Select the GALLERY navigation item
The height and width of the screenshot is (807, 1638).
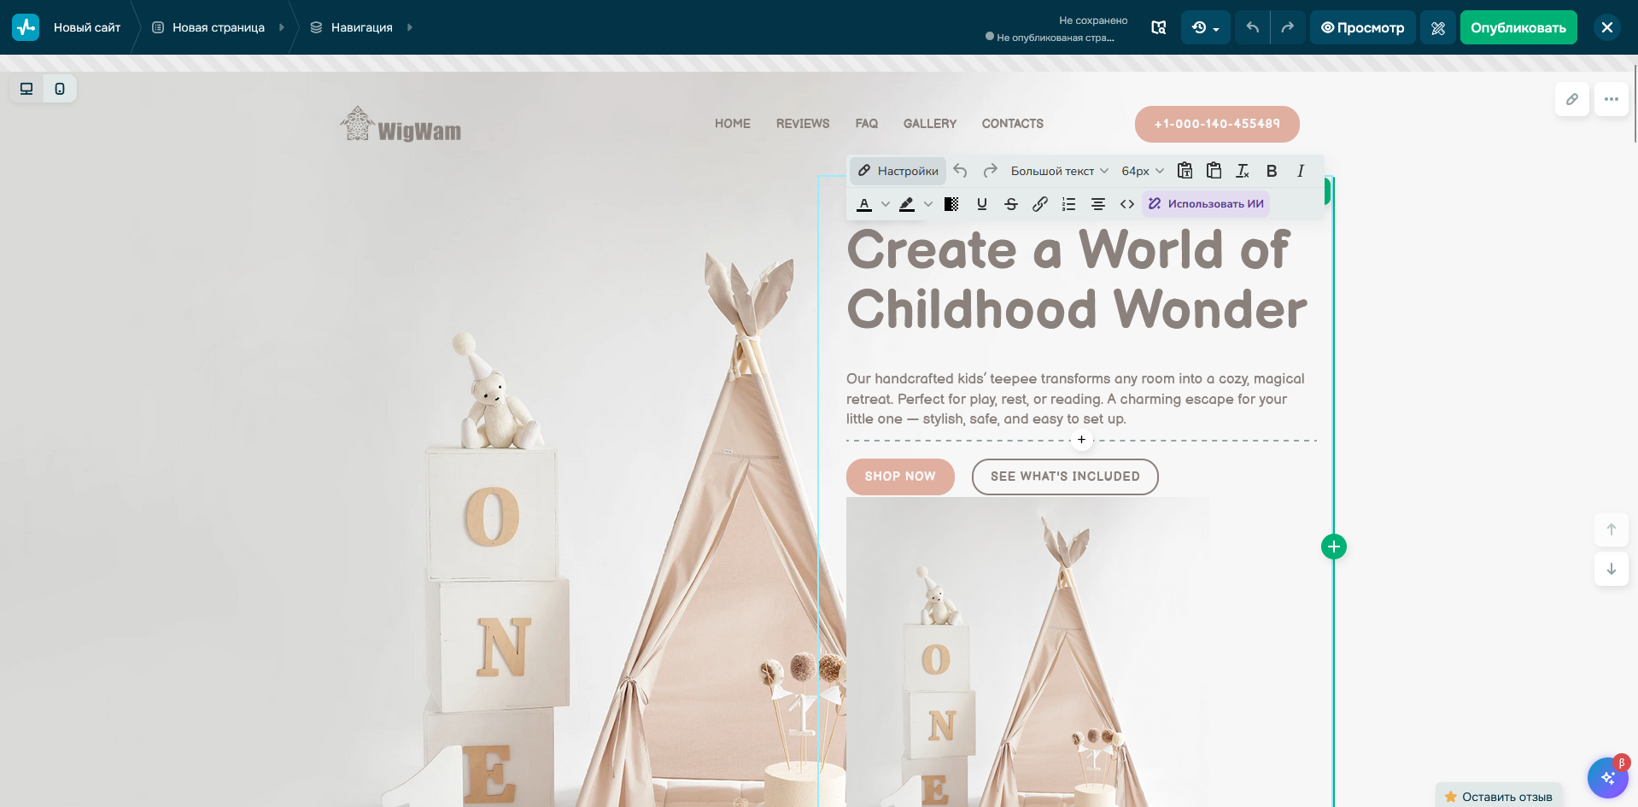click(x=929, y=124)
